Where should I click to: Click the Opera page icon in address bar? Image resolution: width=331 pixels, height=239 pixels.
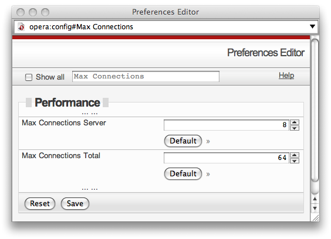(x=21, y=27)
